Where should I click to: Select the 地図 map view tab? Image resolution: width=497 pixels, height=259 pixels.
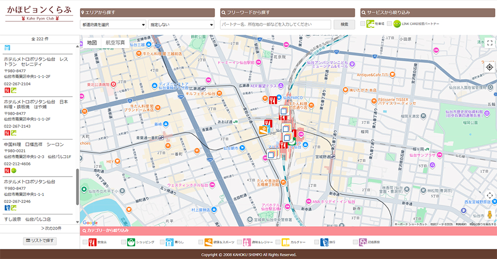coord(91,43)
